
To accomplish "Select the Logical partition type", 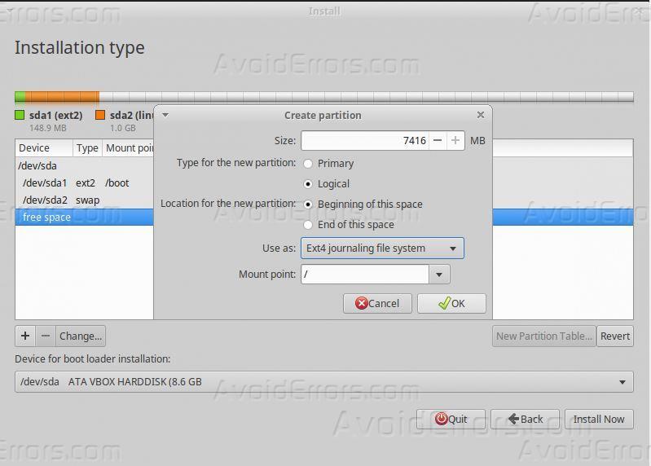I will (308, 184).
